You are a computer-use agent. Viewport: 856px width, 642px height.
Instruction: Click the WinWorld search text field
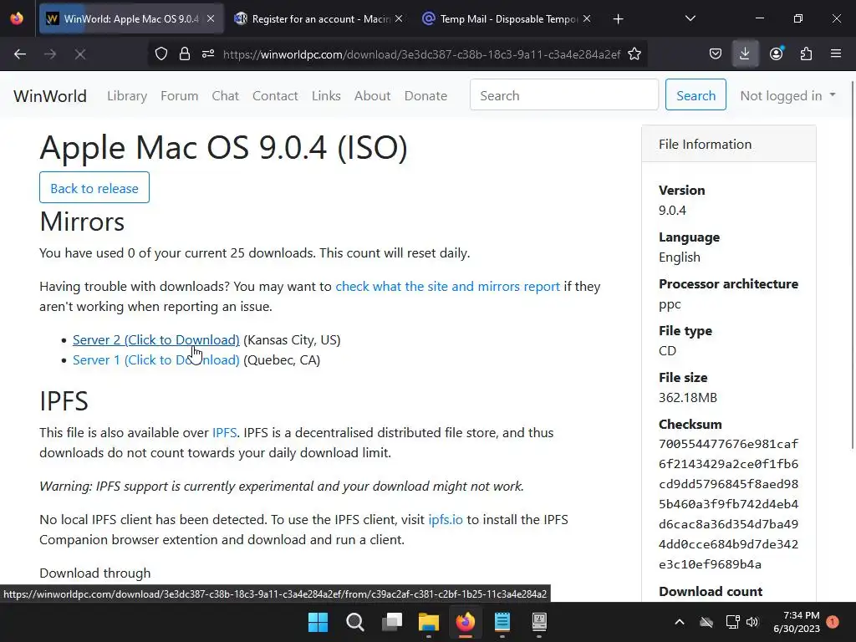click(564, 94)
